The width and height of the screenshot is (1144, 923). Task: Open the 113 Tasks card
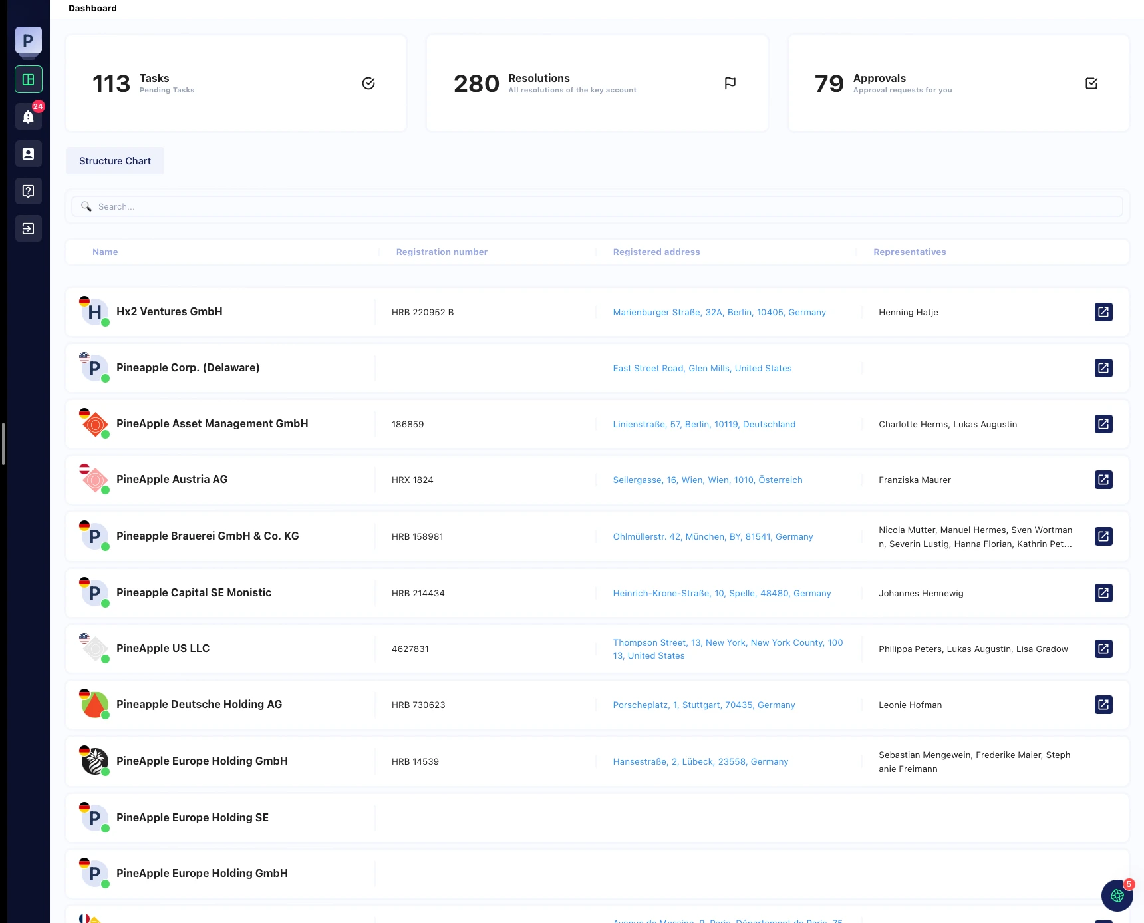[236, 83]
